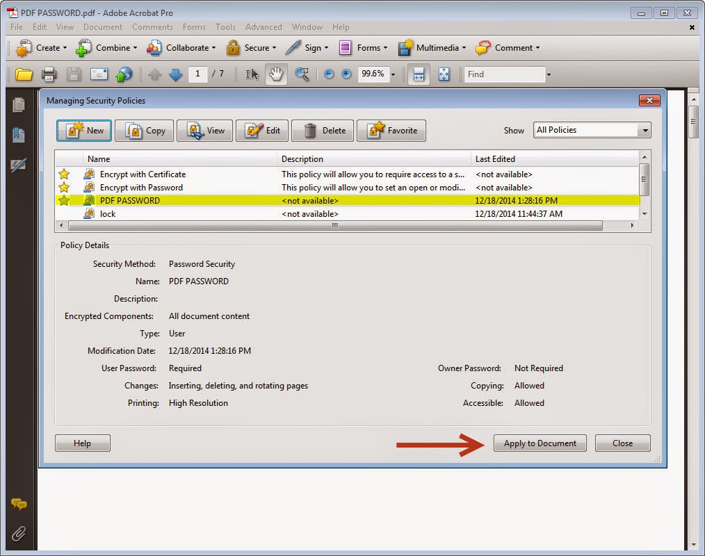Click the View policy button
705x556 pixels.
(x=204, y=131)
